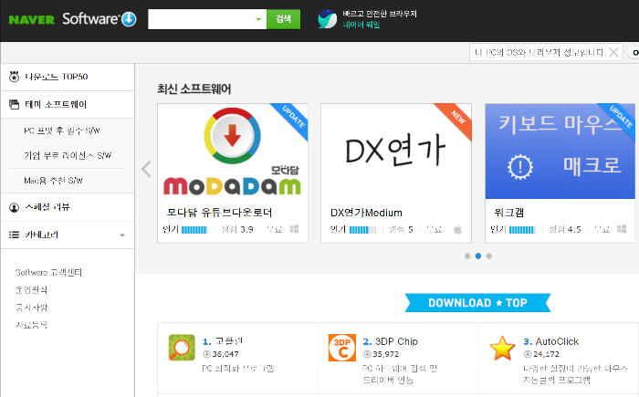This screenshot has height=397, width=639.
Task: Open DX연가Medium title link
Action: coord(366,213)
